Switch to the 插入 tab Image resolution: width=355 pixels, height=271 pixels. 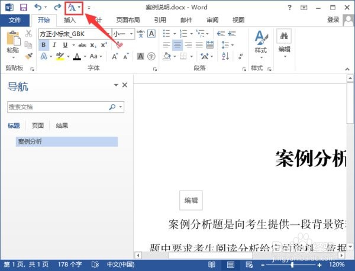point(70,20)
